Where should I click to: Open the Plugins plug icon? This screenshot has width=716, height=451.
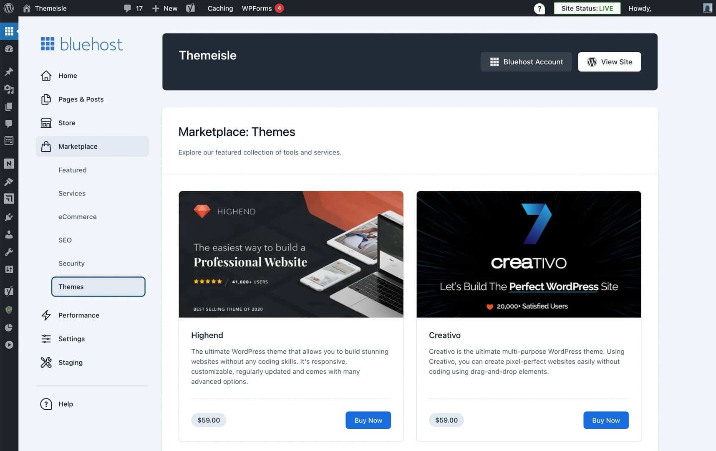(x=9, y=217)
